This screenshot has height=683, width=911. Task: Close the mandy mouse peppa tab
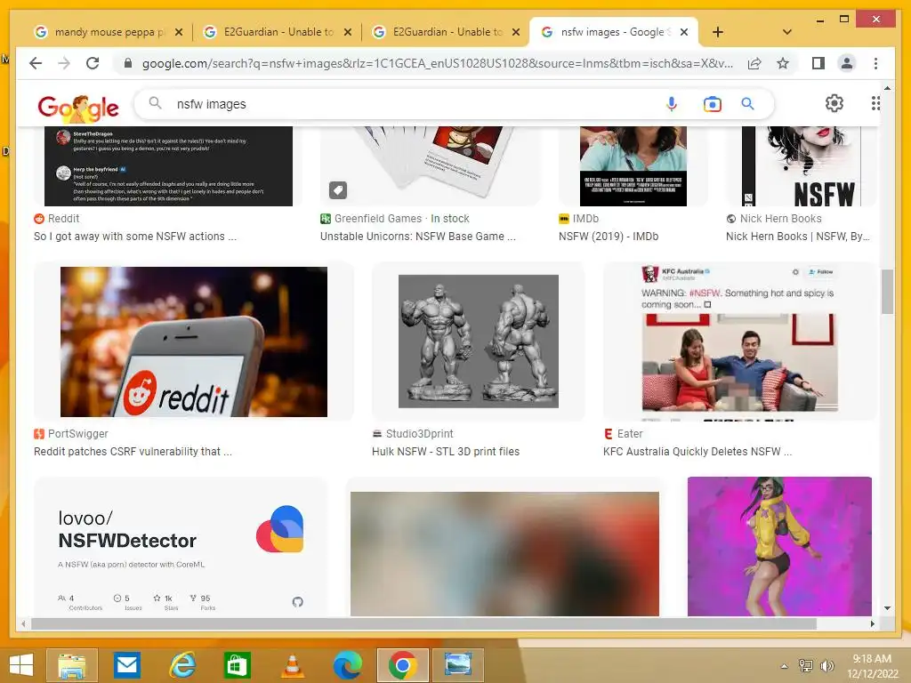[x=179, y=32]
